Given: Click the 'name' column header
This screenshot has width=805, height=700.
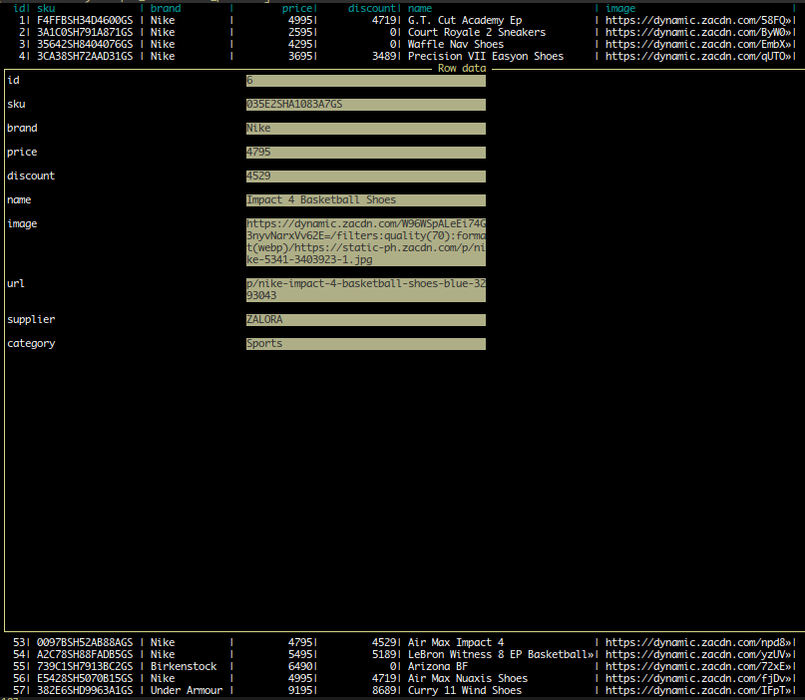Looking at the screenshot, I should click(x=419, y=8).
